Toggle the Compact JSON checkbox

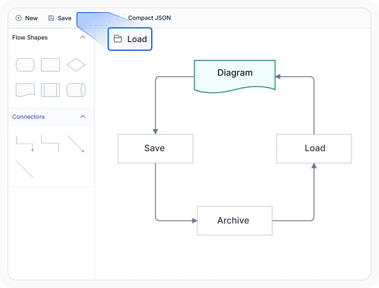pyautogui.click(x=121, y=18)
